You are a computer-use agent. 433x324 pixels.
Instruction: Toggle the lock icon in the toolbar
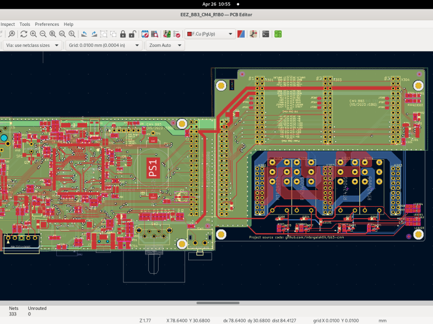tap(123, 34)
